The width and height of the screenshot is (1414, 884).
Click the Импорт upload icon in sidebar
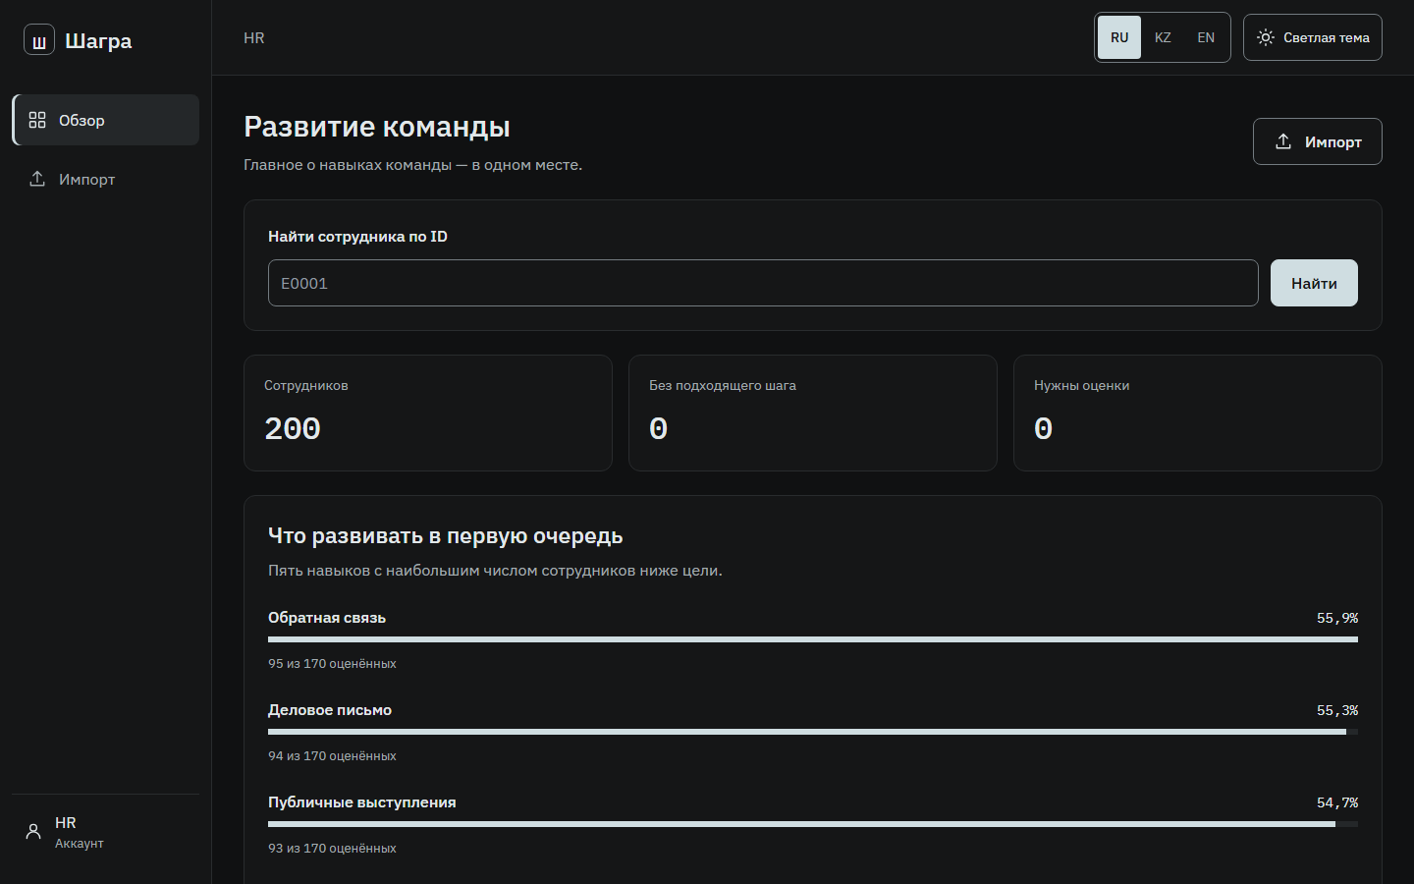point(37,179)
